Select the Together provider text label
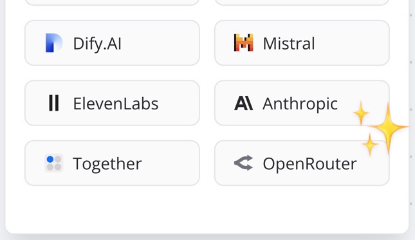Screen dimensions: 415x240 pyautogui.click(x=107, y=164)
